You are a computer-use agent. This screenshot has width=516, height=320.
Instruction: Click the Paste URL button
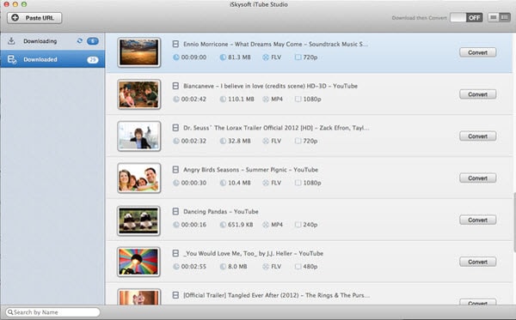(34, 18)
